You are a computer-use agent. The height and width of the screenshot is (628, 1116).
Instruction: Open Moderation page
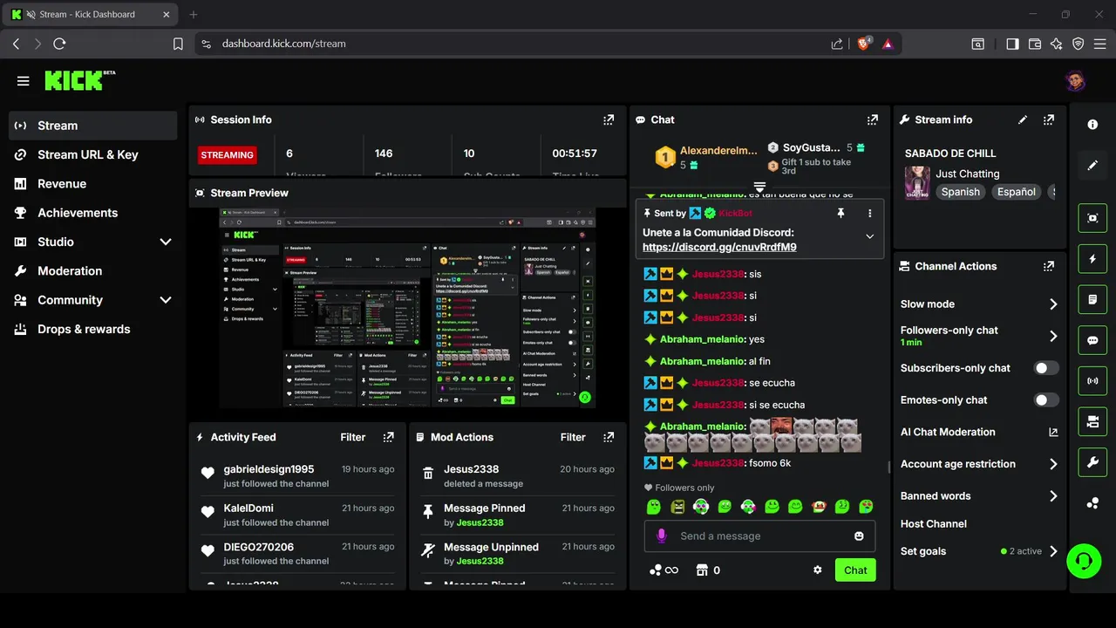[92, 271]
